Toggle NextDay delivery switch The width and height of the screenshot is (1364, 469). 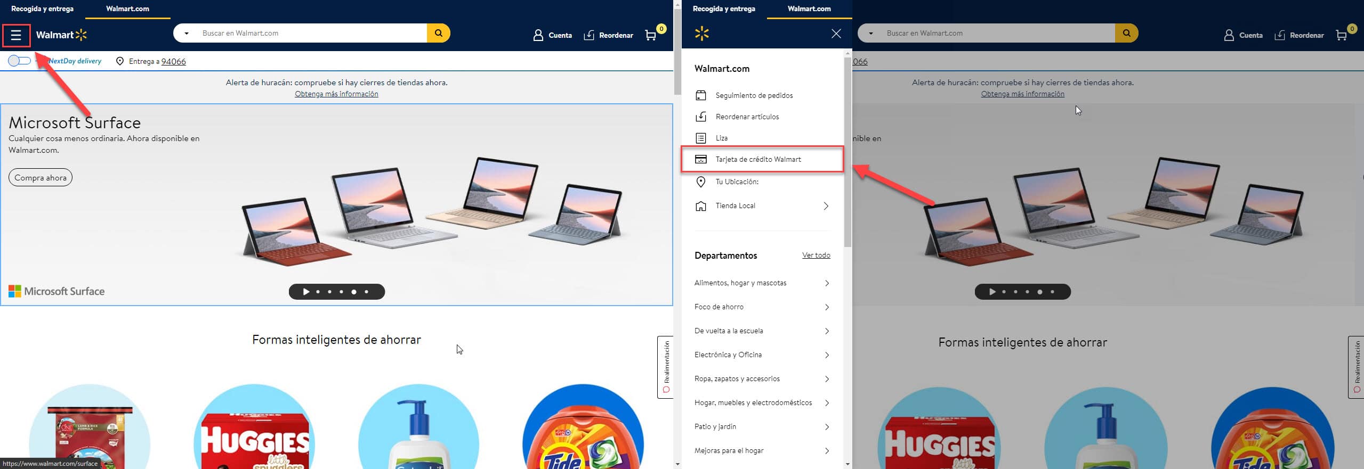19,61
